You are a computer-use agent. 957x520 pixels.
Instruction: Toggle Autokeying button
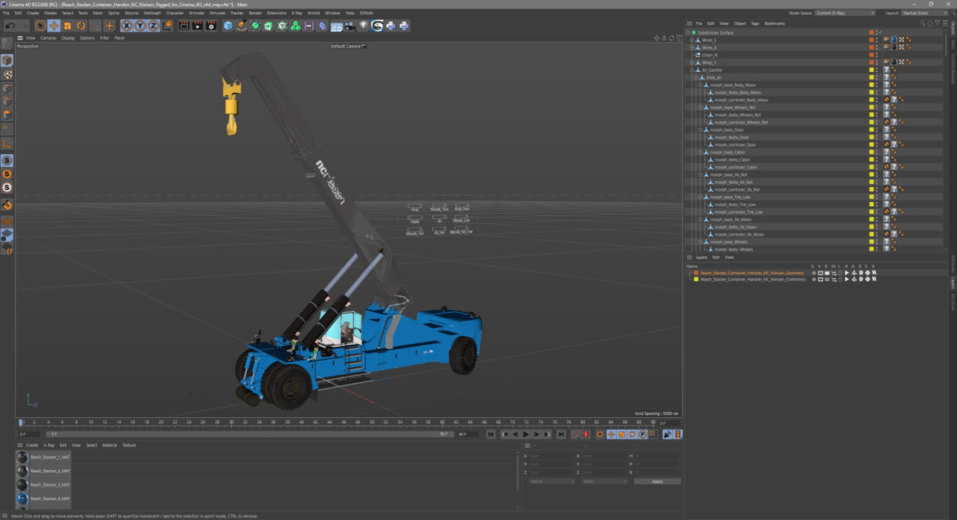click(586, 435)
